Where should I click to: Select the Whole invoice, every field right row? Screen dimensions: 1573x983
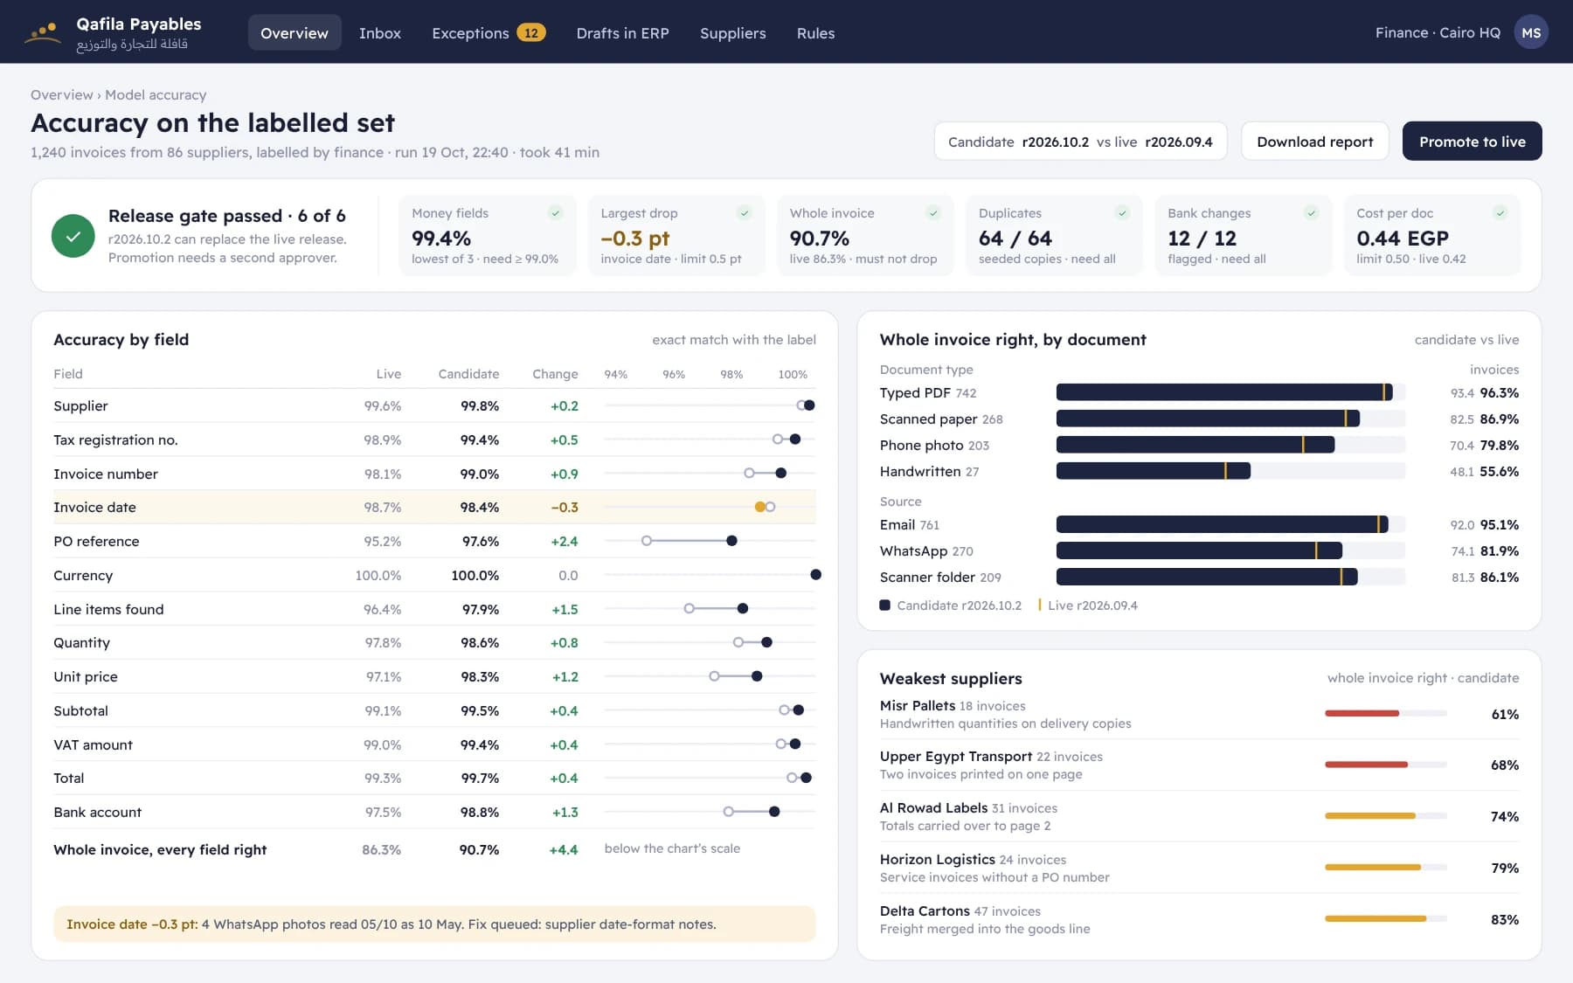coord(434,849)
